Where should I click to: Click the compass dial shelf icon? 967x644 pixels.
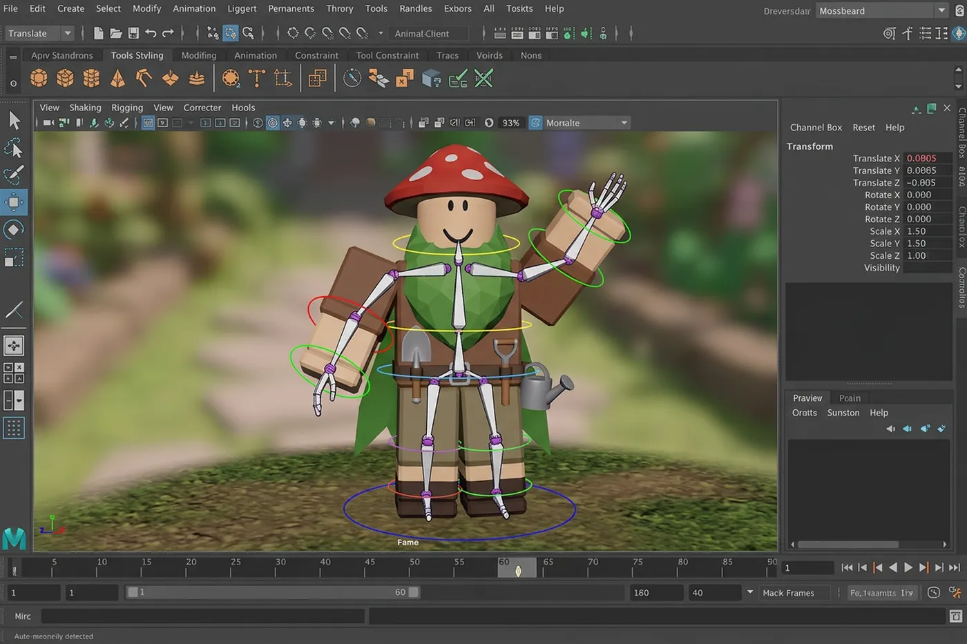pos(352,78)
